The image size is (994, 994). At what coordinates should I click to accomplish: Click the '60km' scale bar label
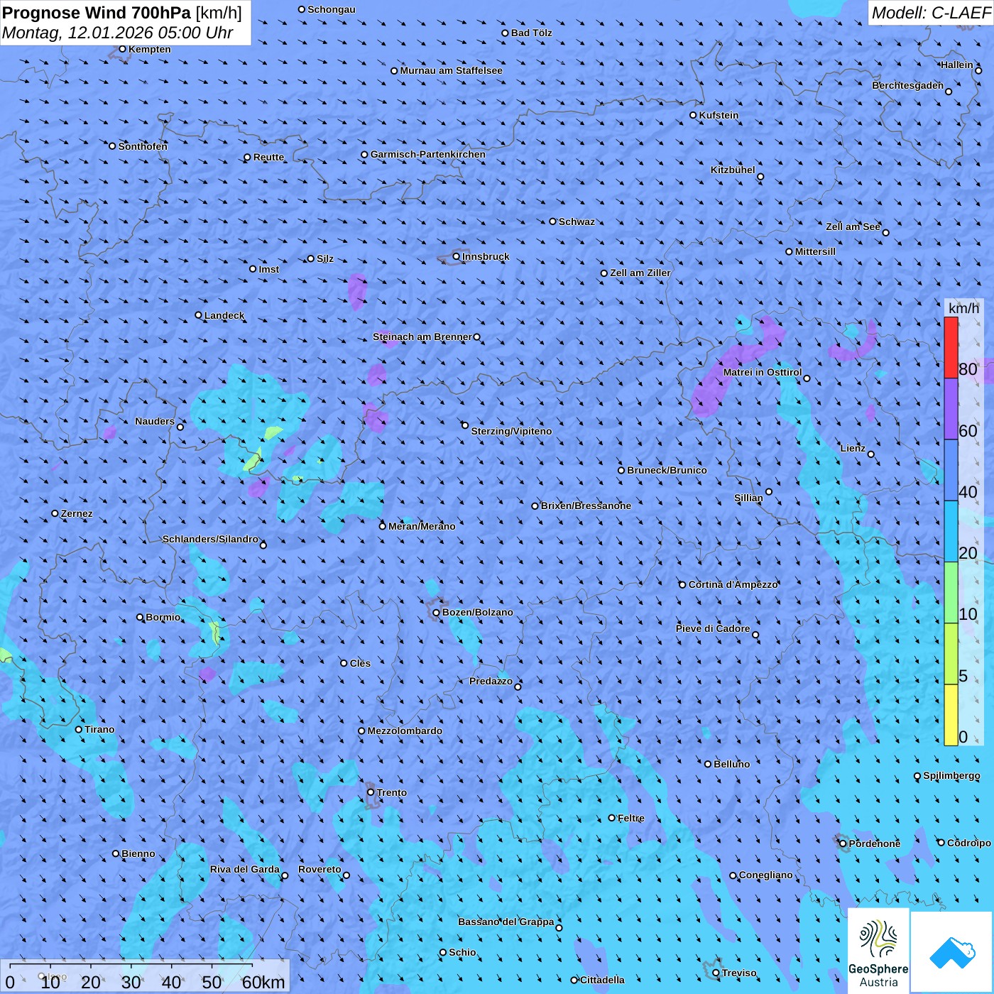coord(263,982)
